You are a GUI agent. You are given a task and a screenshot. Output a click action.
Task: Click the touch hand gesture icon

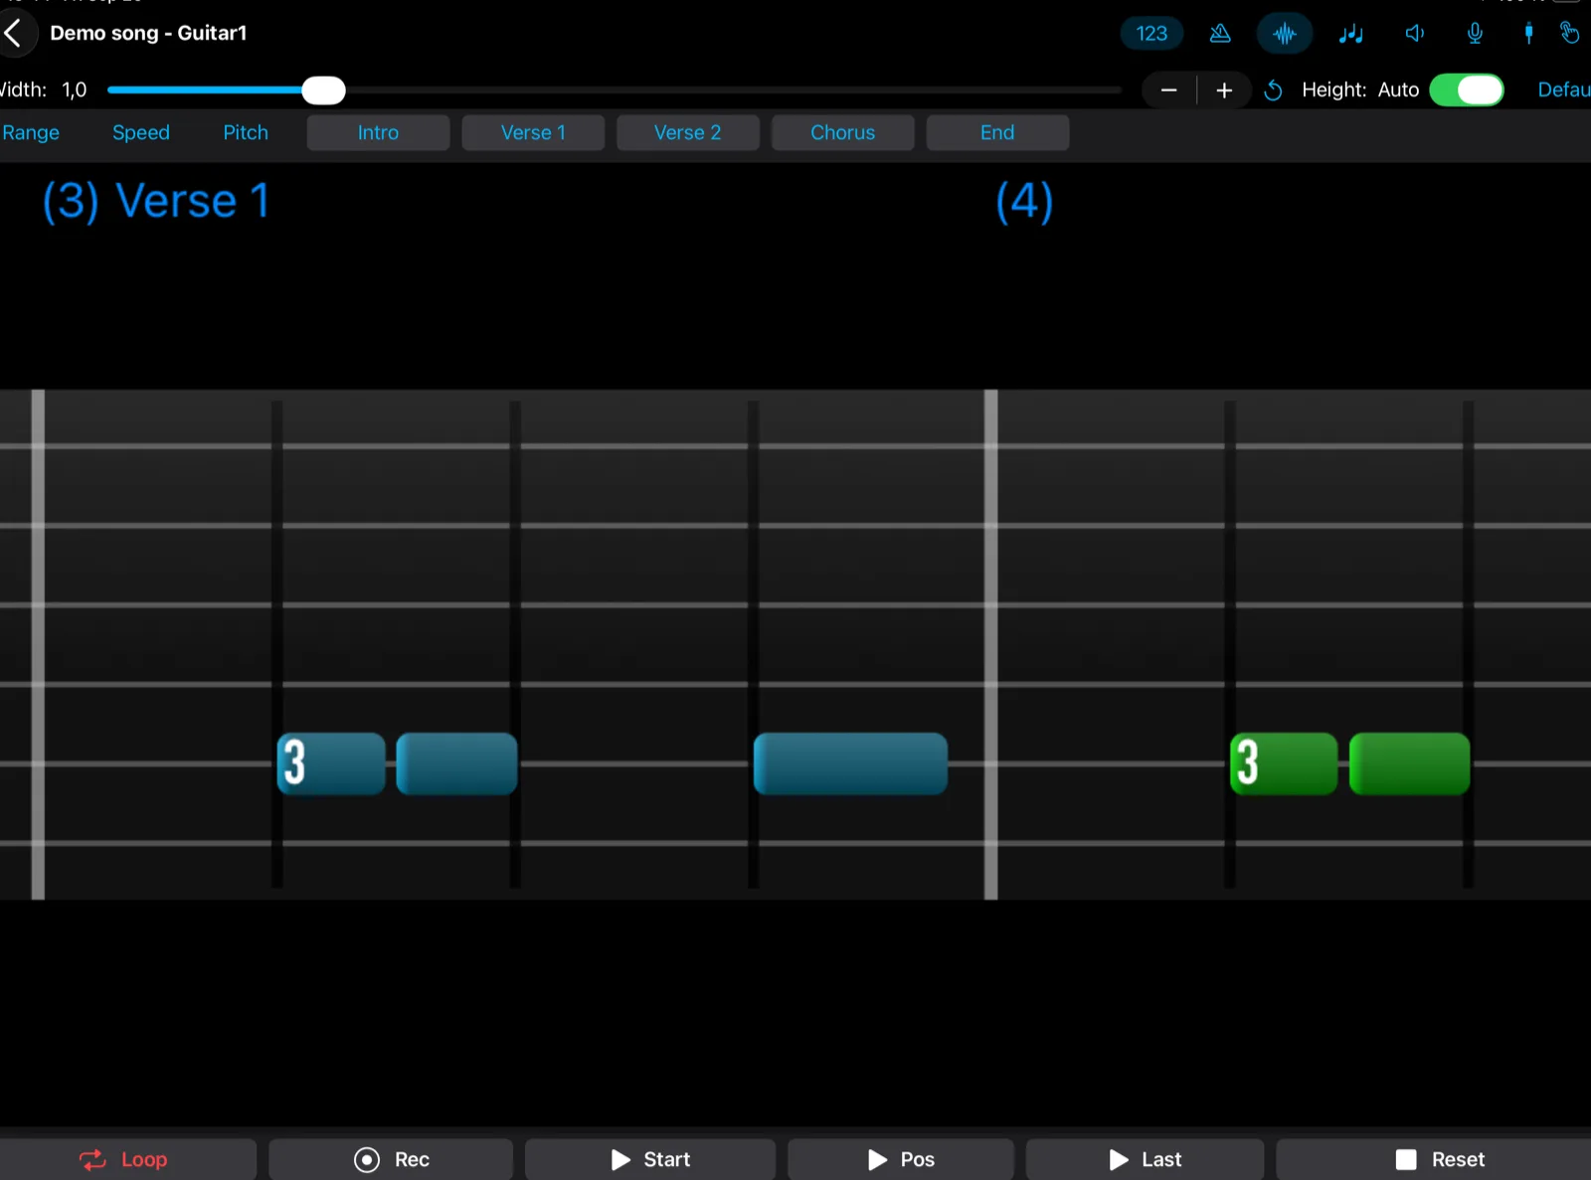click(1570, 34)
